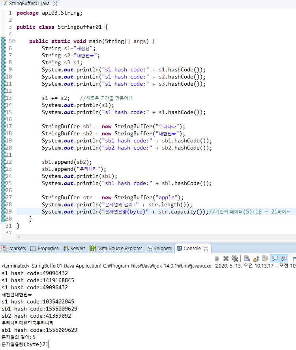This screenshot has width=296, height=350.
Task: Click the 'package api03.String;' line
Action: tap(49, 13)
